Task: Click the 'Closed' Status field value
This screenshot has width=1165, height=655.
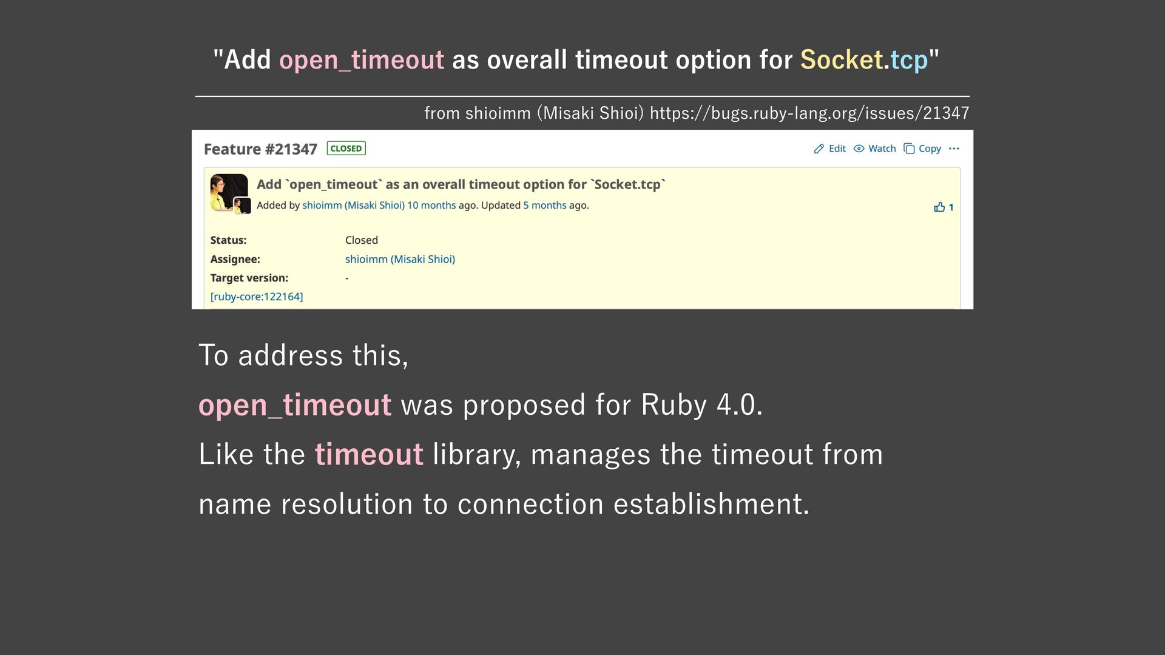Action: point(361,240)
